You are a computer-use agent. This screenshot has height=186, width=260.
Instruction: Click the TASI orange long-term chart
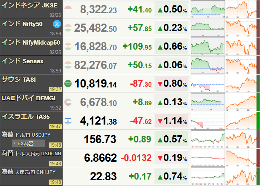click(241, 84)
